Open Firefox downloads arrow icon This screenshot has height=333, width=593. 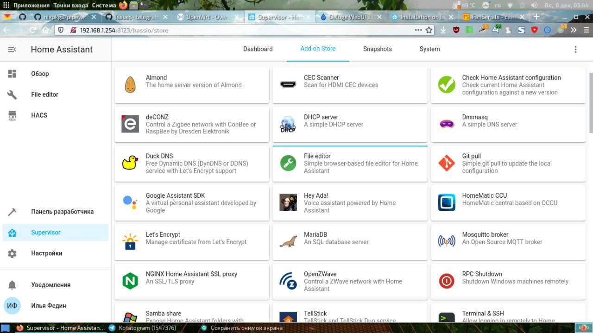(x=443, y=30)
